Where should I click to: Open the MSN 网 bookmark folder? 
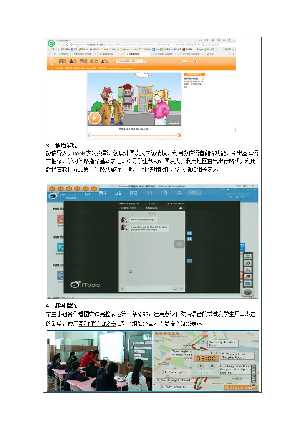[136, 49]
